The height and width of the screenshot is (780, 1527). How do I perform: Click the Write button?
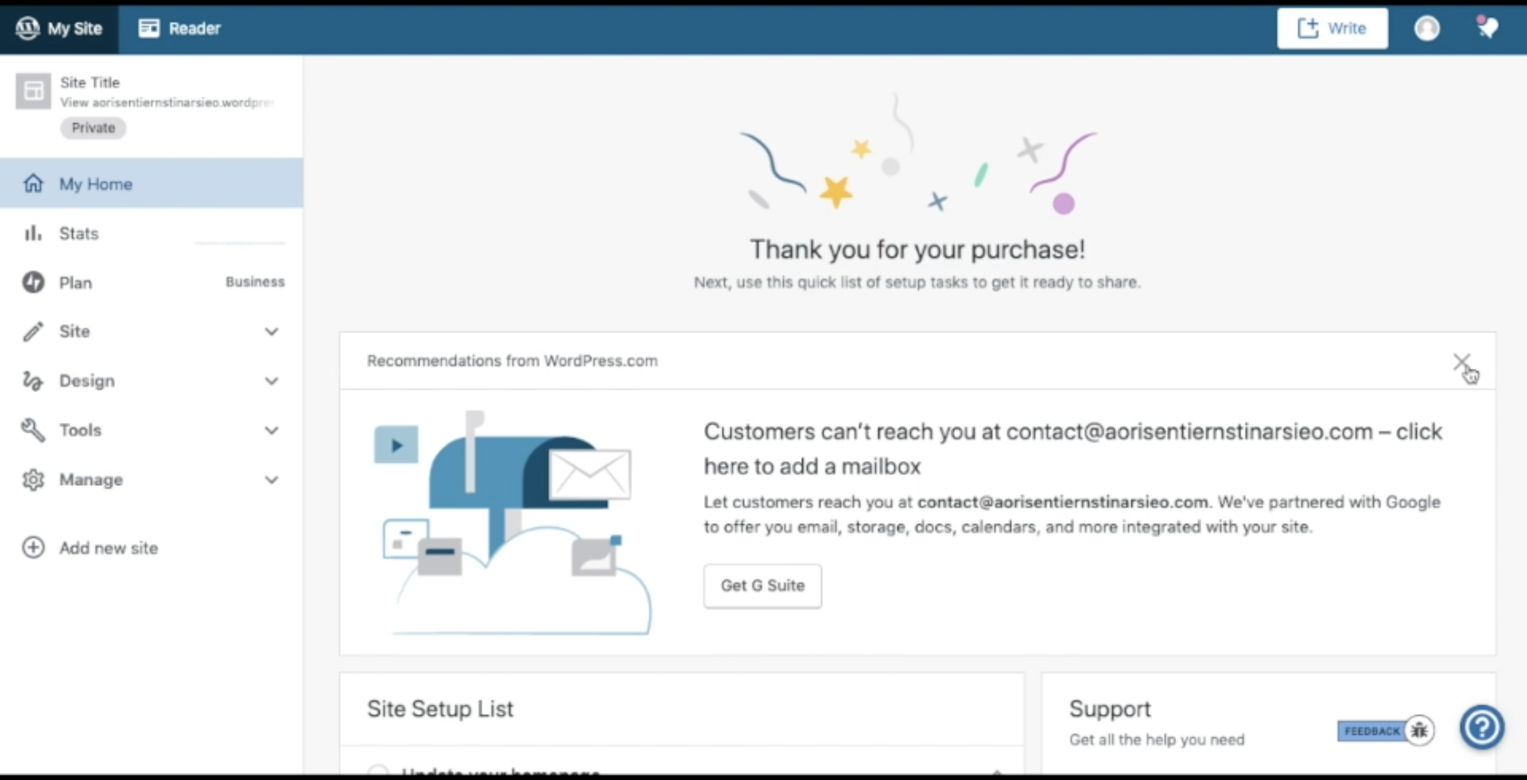click(x=1332, y=28)
